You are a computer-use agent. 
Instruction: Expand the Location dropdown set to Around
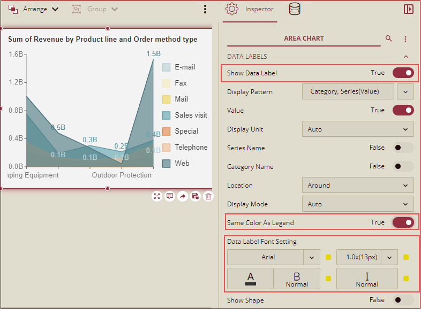[358, 186]
